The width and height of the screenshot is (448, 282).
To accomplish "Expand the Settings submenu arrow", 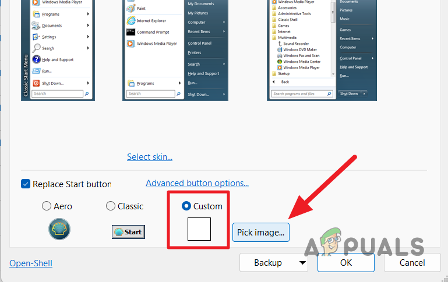I will [x=88, y=37].
